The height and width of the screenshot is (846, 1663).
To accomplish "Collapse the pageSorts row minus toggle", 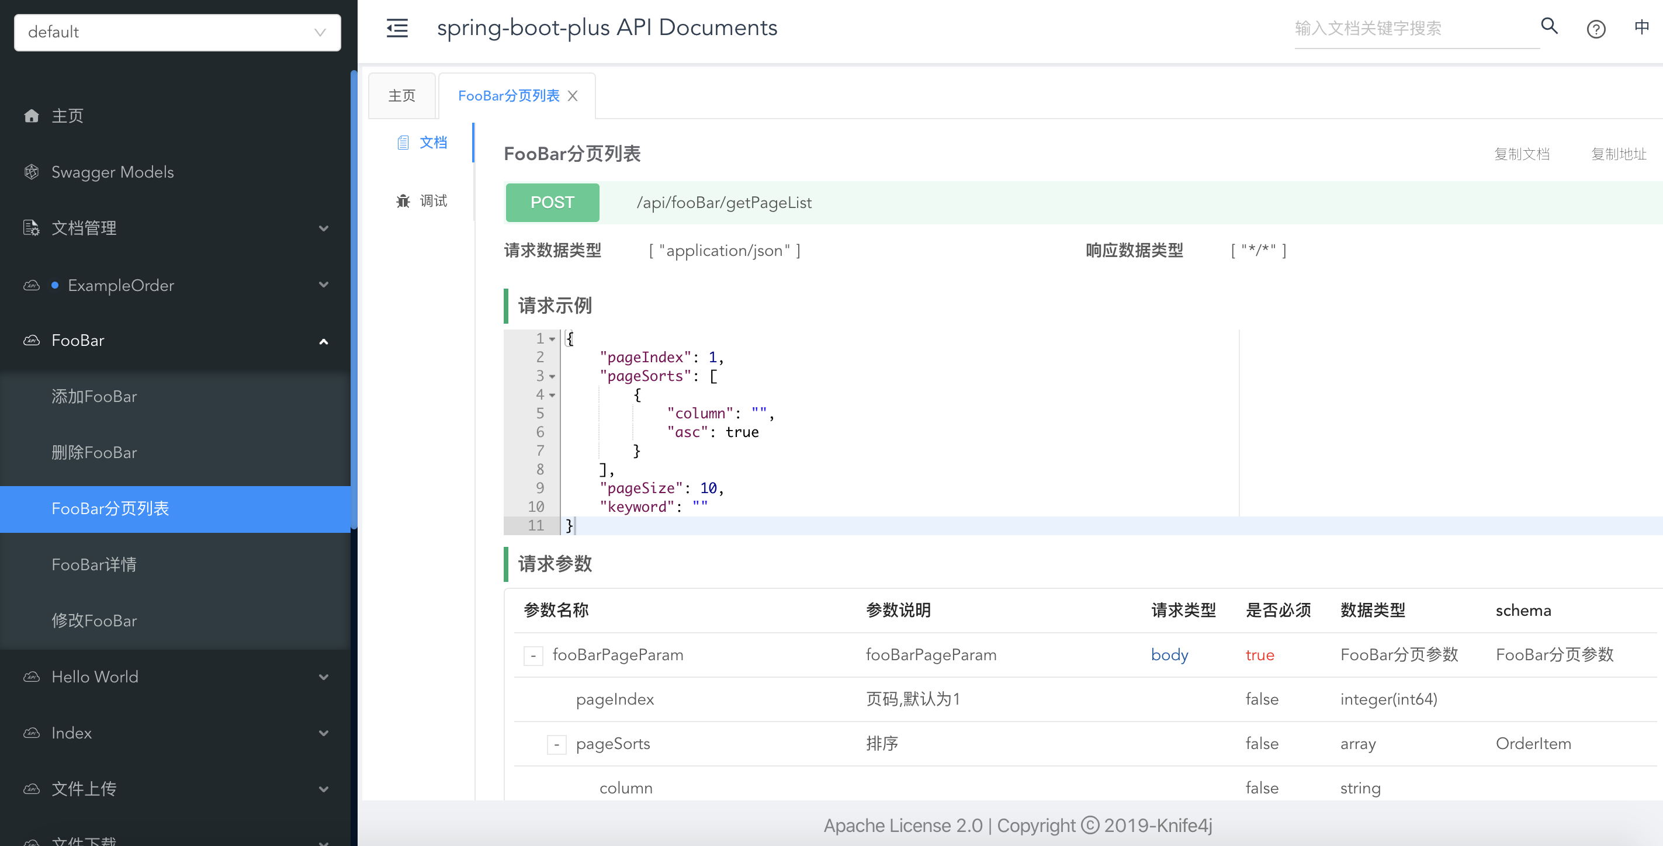I will click(x=556, y=744).
